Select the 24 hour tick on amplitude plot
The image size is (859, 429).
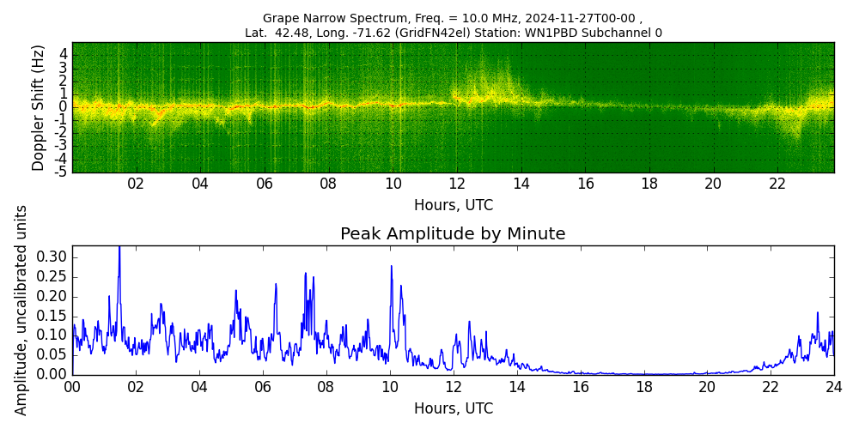833,387
